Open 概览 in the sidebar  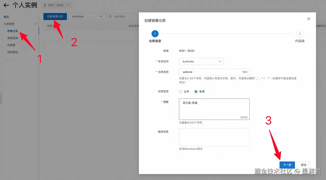coord(6,17)
